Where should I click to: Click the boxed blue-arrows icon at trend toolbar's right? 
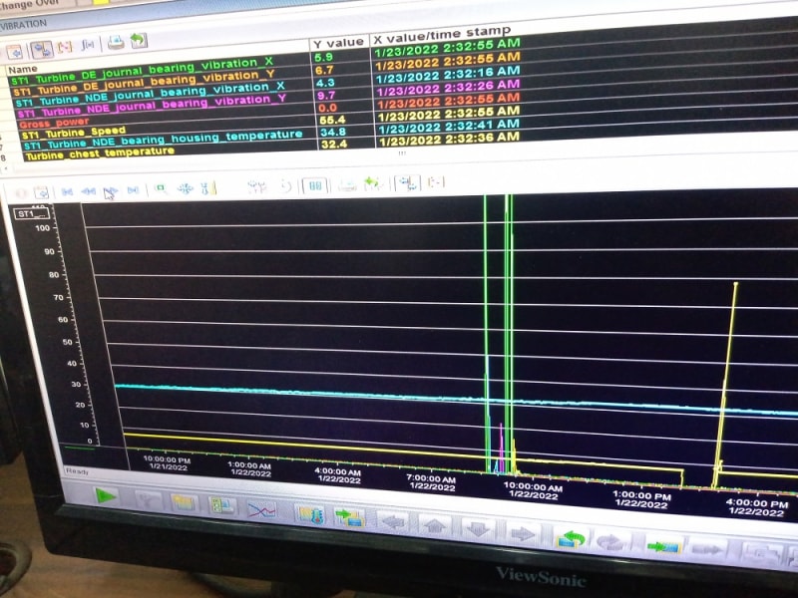coord(407,183)
